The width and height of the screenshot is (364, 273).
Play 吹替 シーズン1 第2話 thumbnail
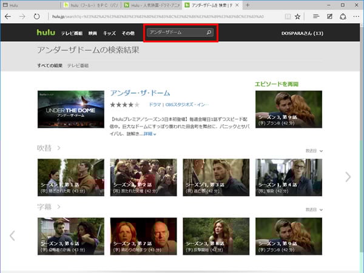143,177
